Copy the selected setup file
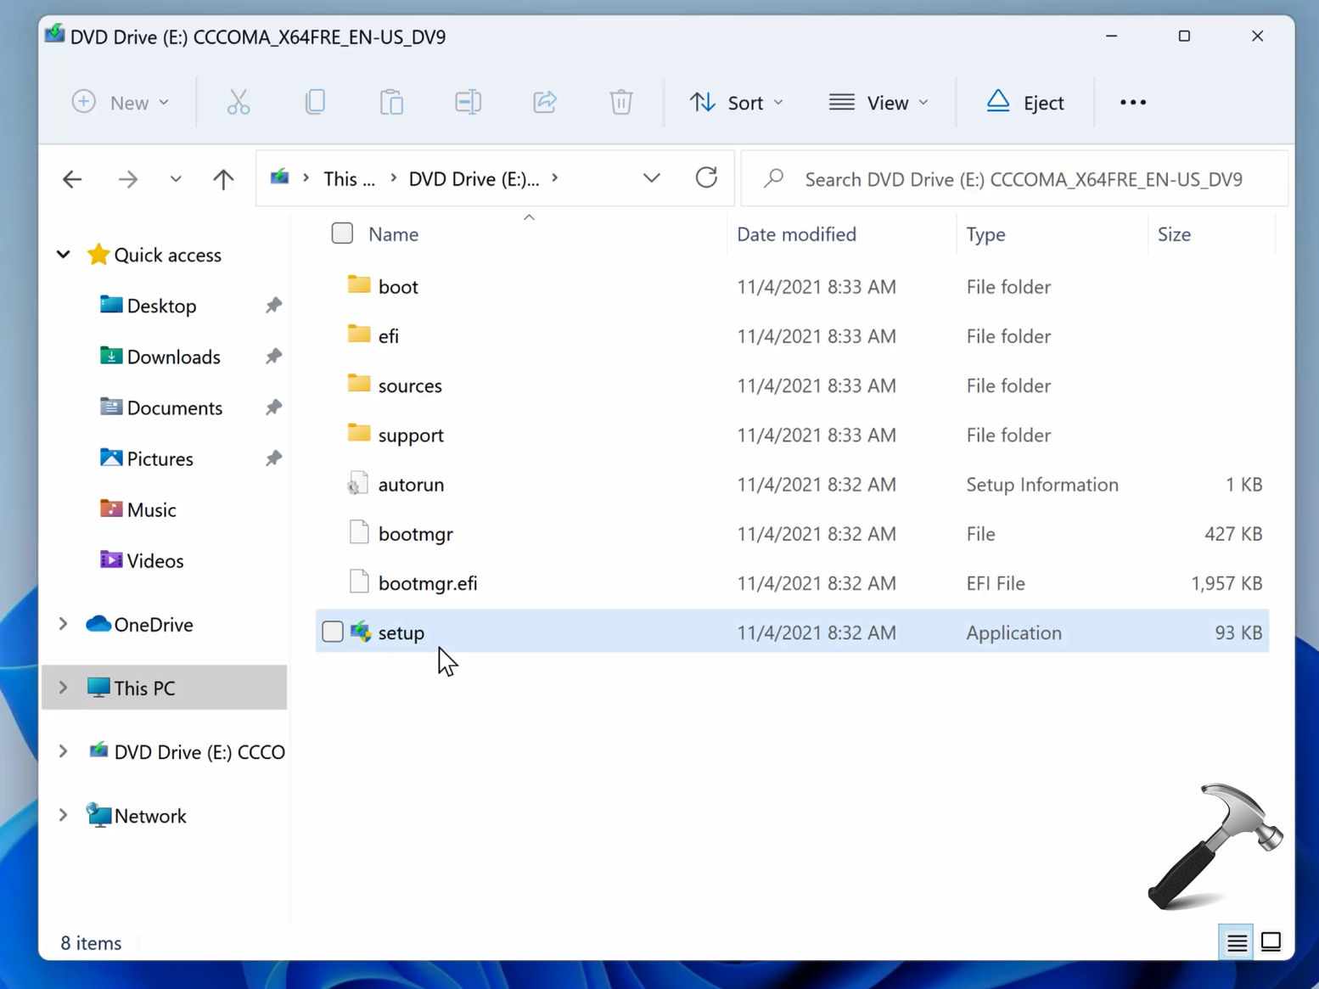The height and width of the screenshot is (989, 1319). pyautogui.click(x=315, y=102)
